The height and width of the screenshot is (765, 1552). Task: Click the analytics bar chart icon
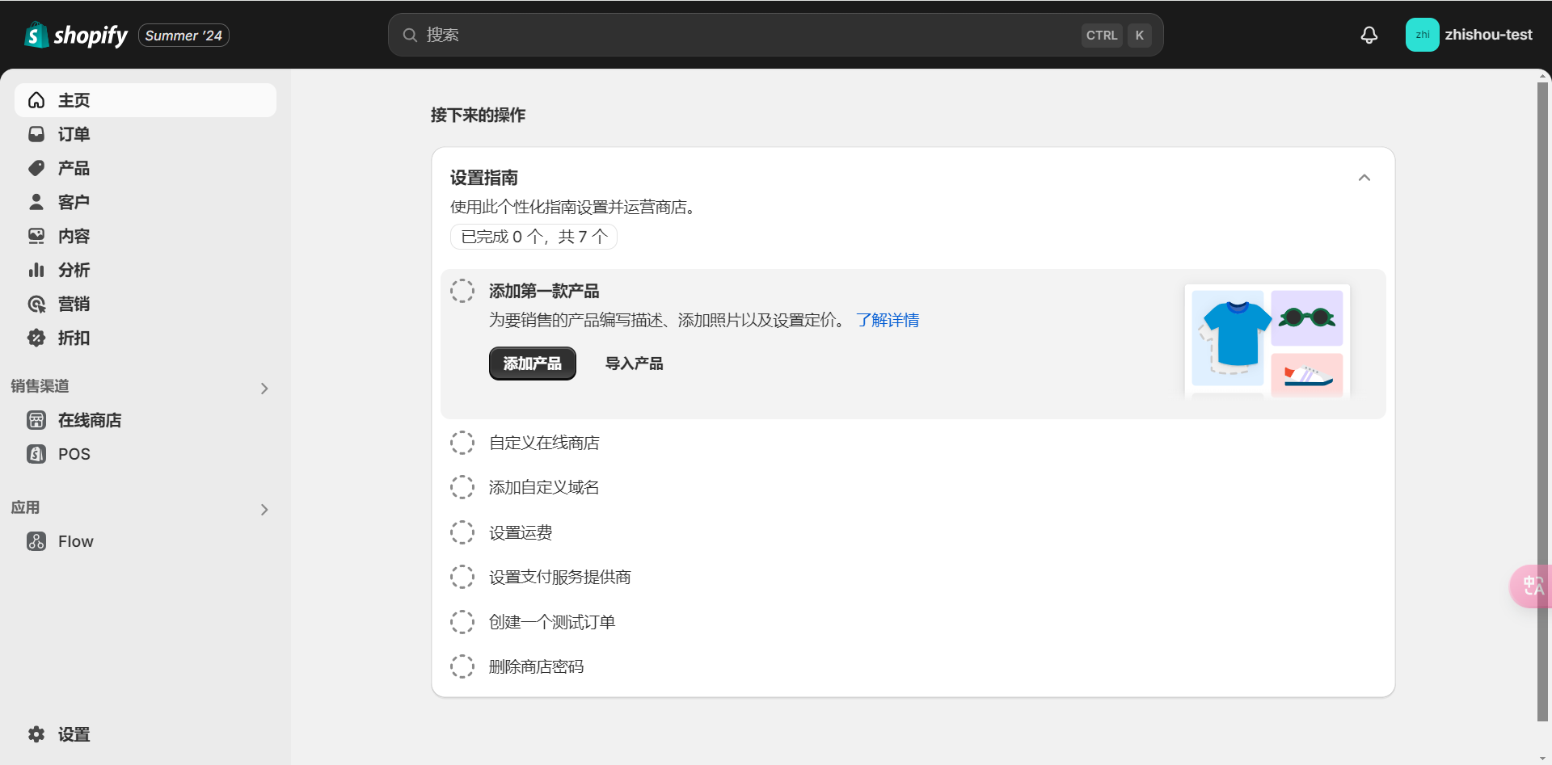click(x=36, y=270)
